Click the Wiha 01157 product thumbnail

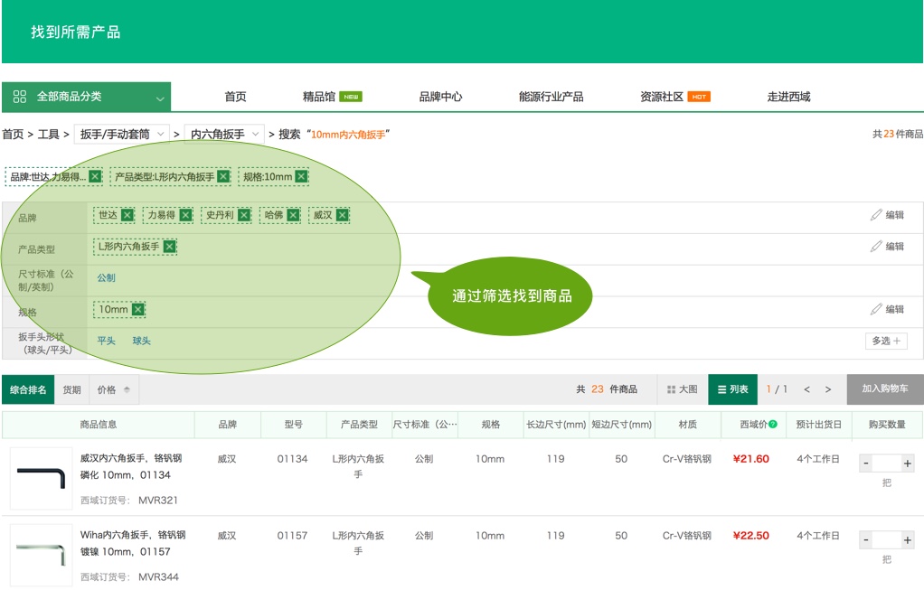click(x=41, y=554)
